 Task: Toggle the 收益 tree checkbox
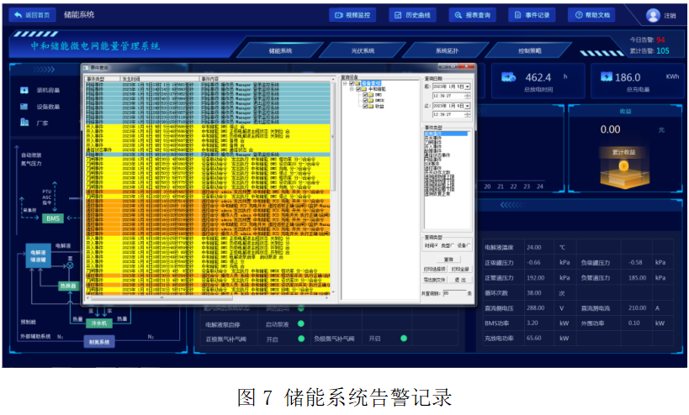(365, 106)
